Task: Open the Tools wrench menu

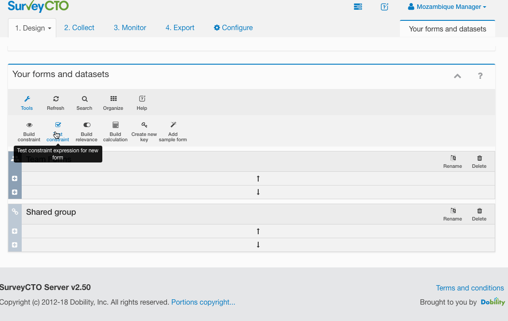Action: [x=27, y=103]
